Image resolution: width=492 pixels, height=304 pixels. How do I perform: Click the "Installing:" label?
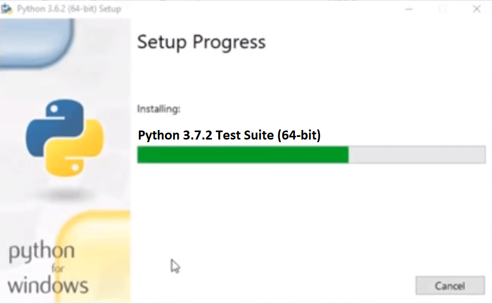point(159,109)
